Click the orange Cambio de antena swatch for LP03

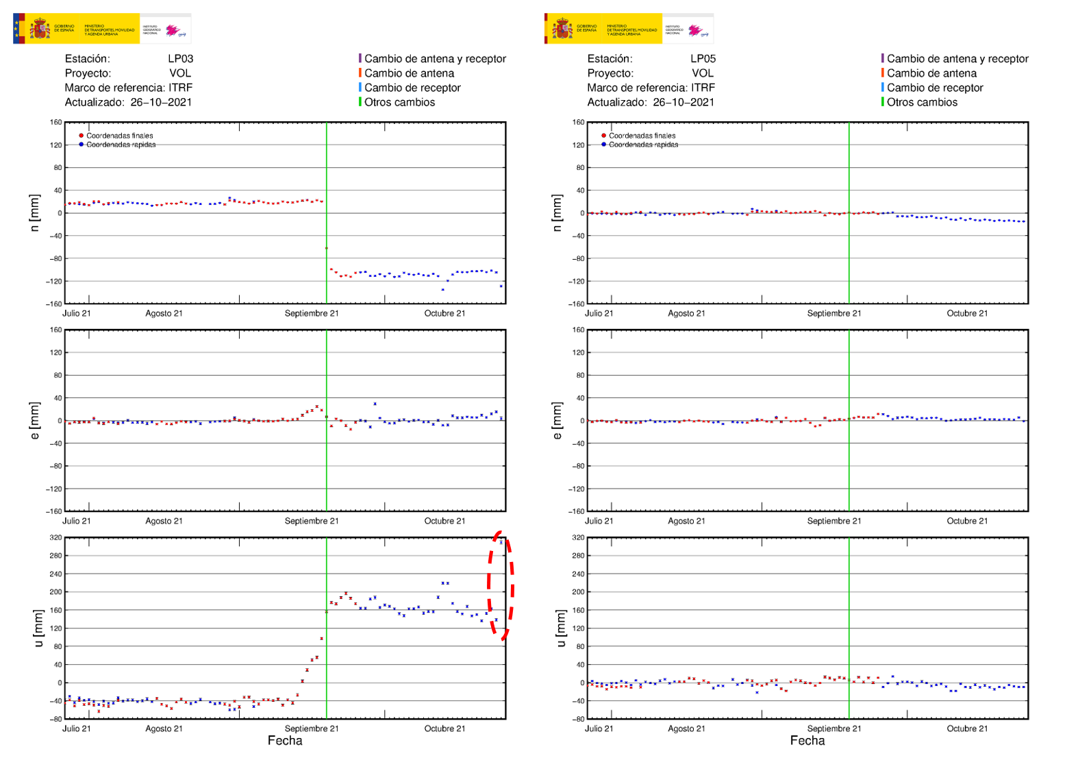(360, 73)
